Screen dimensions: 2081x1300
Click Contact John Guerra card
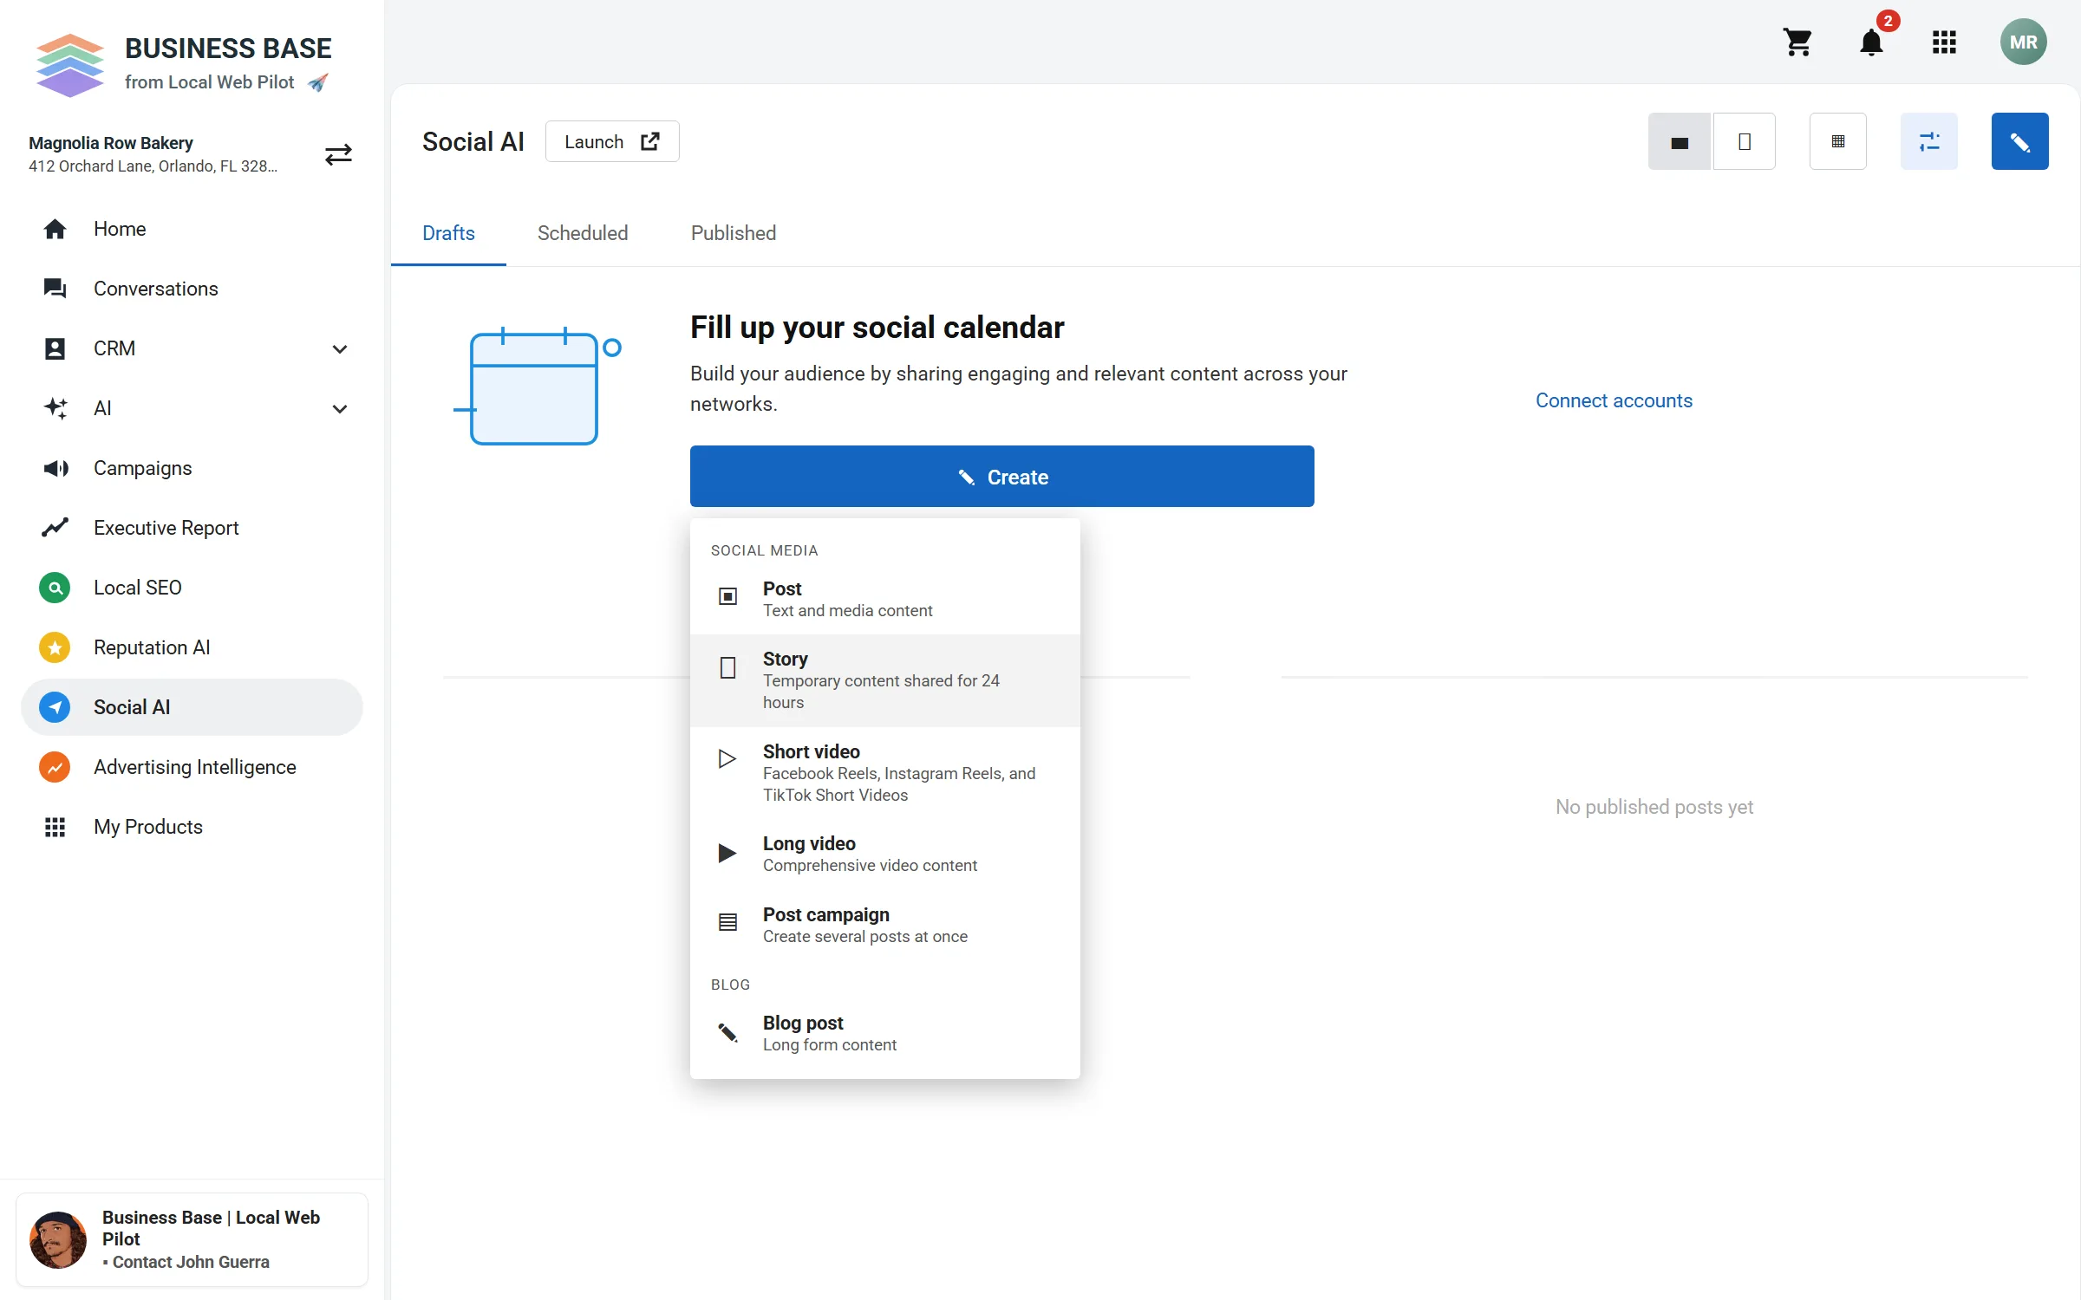[x=192, y=1239]
